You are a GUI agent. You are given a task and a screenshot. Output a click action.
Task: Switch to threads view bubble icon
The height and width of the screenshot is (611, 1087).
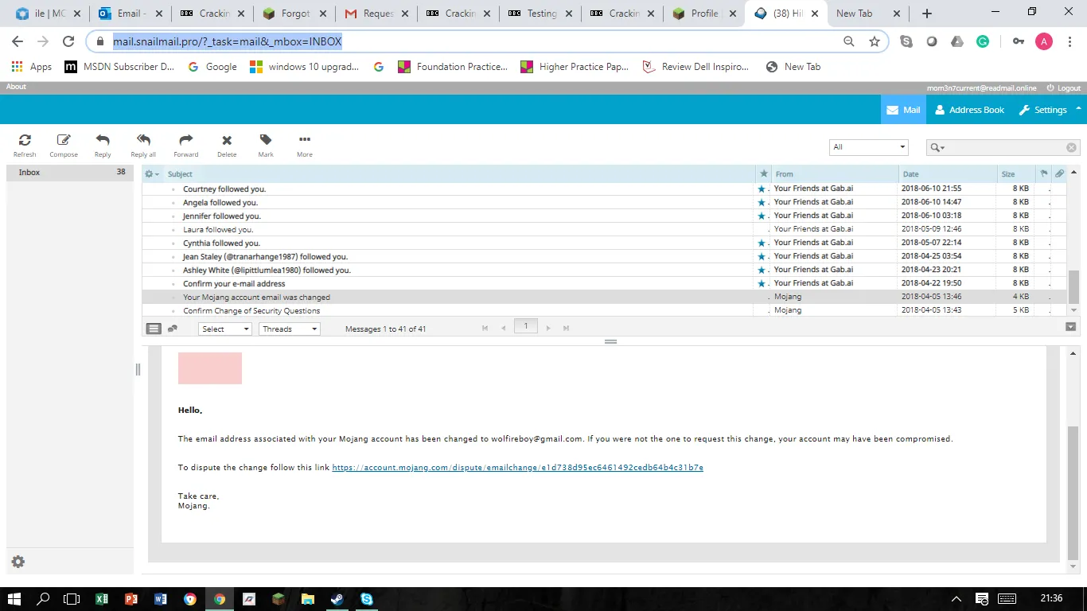(x=173, y=329)
